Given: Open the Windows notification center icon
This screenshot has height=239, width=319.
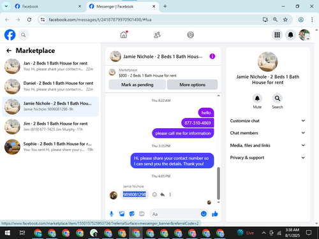Looking at the screenshot, I should pos(309,233).
